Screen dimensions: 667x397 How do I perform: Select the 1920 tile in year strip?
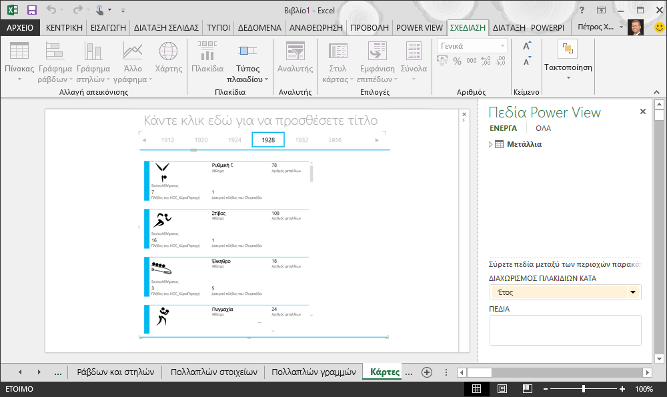click(201, 140)
